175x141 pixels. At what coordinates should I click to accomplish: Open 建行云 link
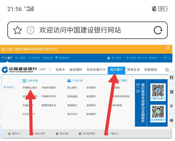[x=167, y=58]
